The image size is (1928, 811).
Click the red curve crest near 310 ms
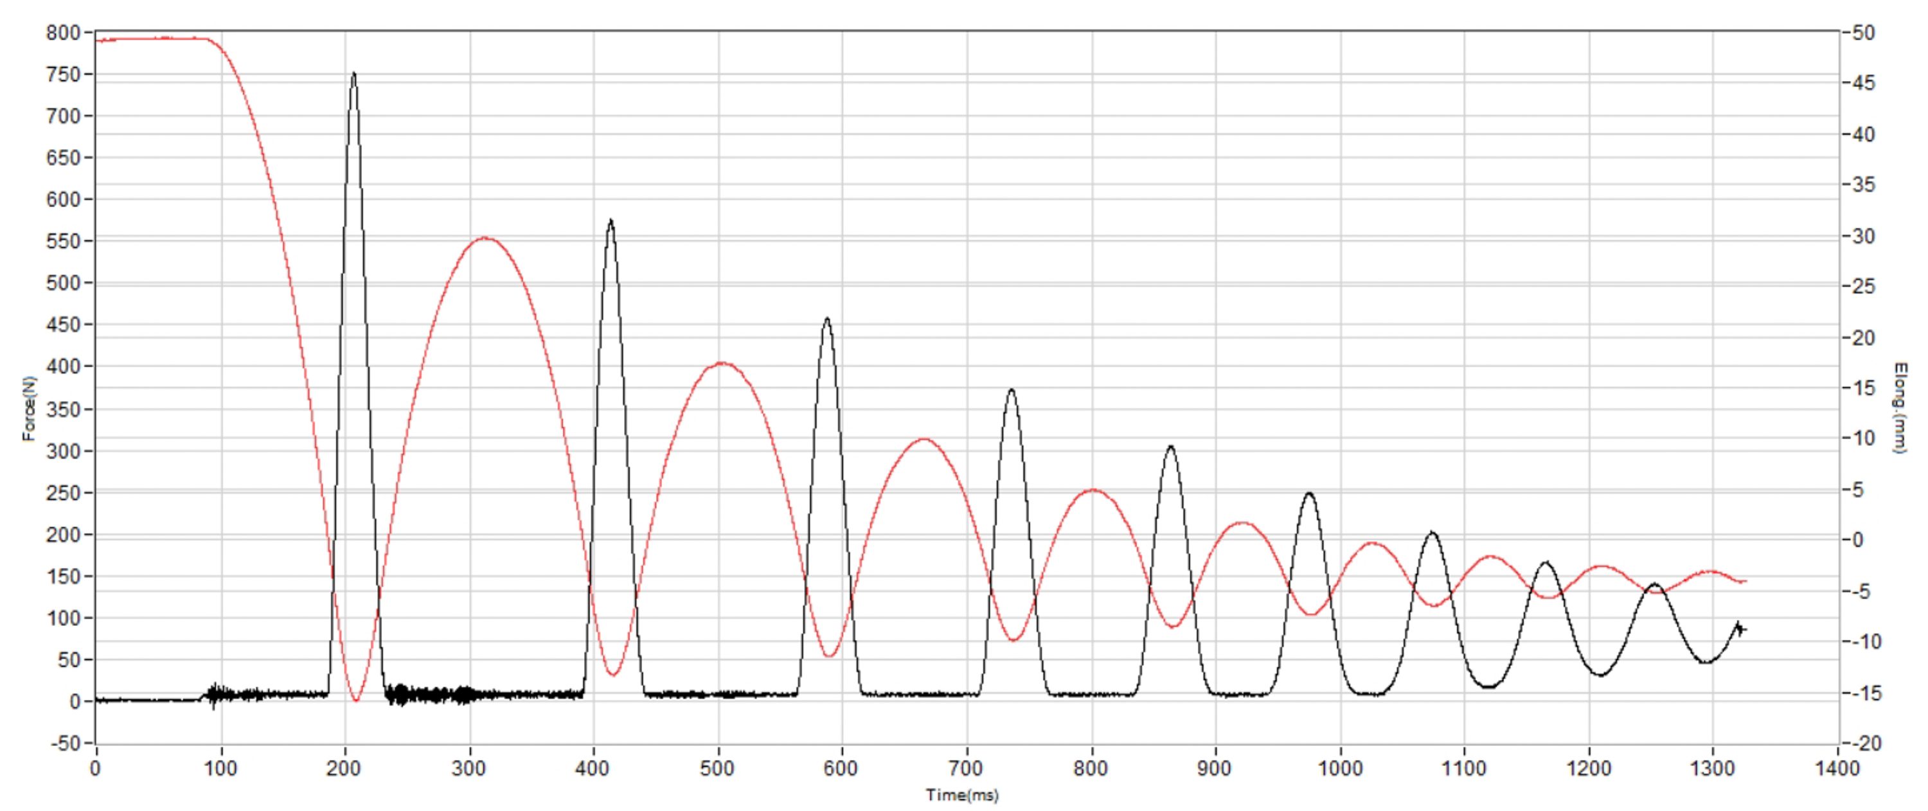pos(485,238)
